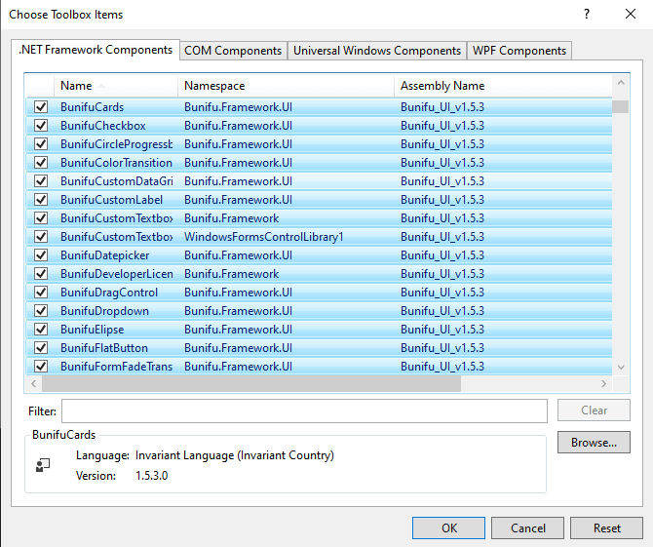Click the Browse... button

[x=594, y=442]
